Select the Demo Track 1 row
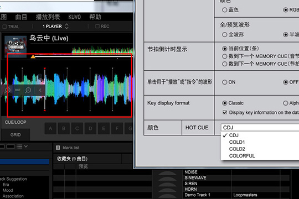The image size is (299, 199). point(197,195)
